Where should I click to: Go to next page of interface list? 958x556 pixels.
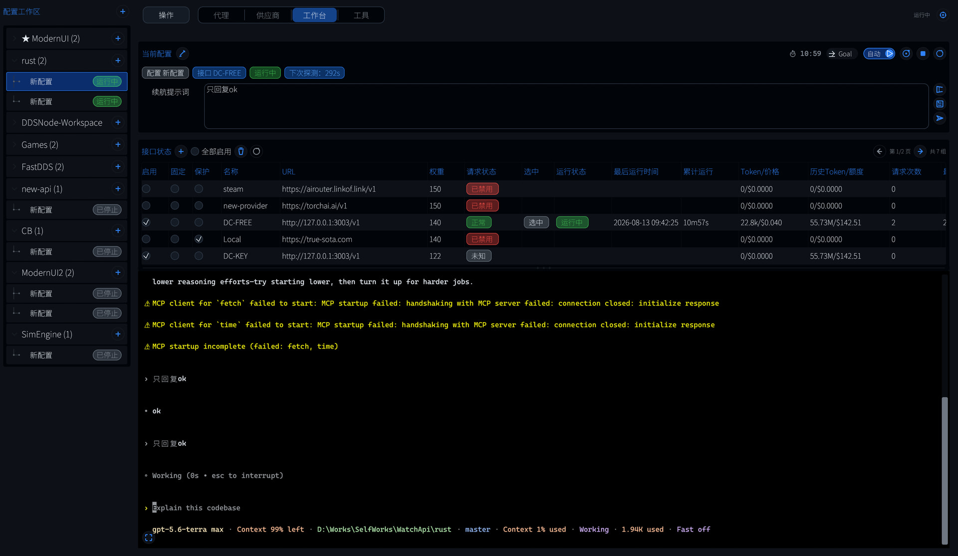(920, 151)
